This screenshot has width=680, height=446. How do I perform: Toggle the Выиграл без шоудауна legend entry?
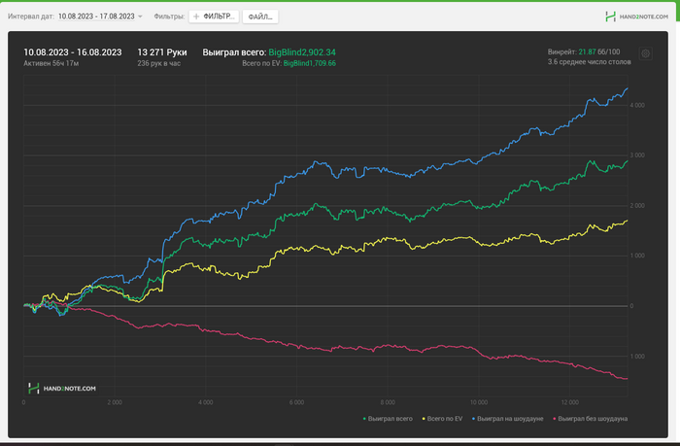click(591, 419)
